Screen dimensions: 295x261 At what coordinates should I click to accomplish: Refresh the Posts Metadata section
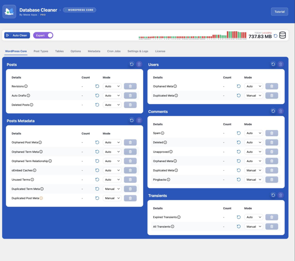[132, 120]
